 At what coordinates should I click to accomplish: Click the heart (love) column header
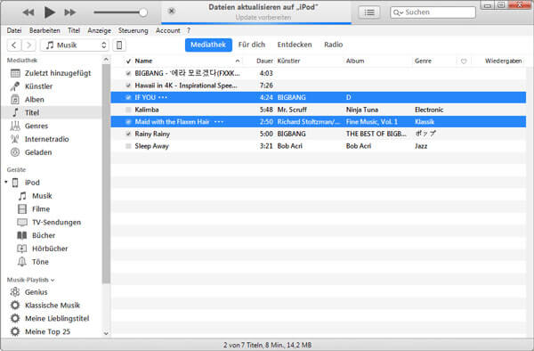[464, 61]
